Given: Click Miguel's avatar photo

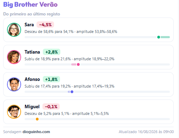Looking at the screenshot, I should click(14, 112).
